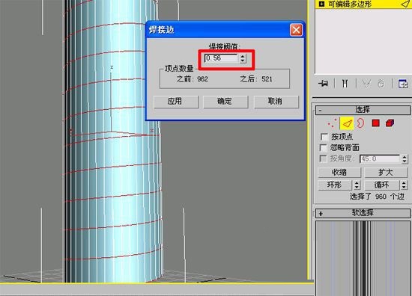The image size is (412, 296).
Task: Click the 环形 spinner arrows
Action: [357, 185]
